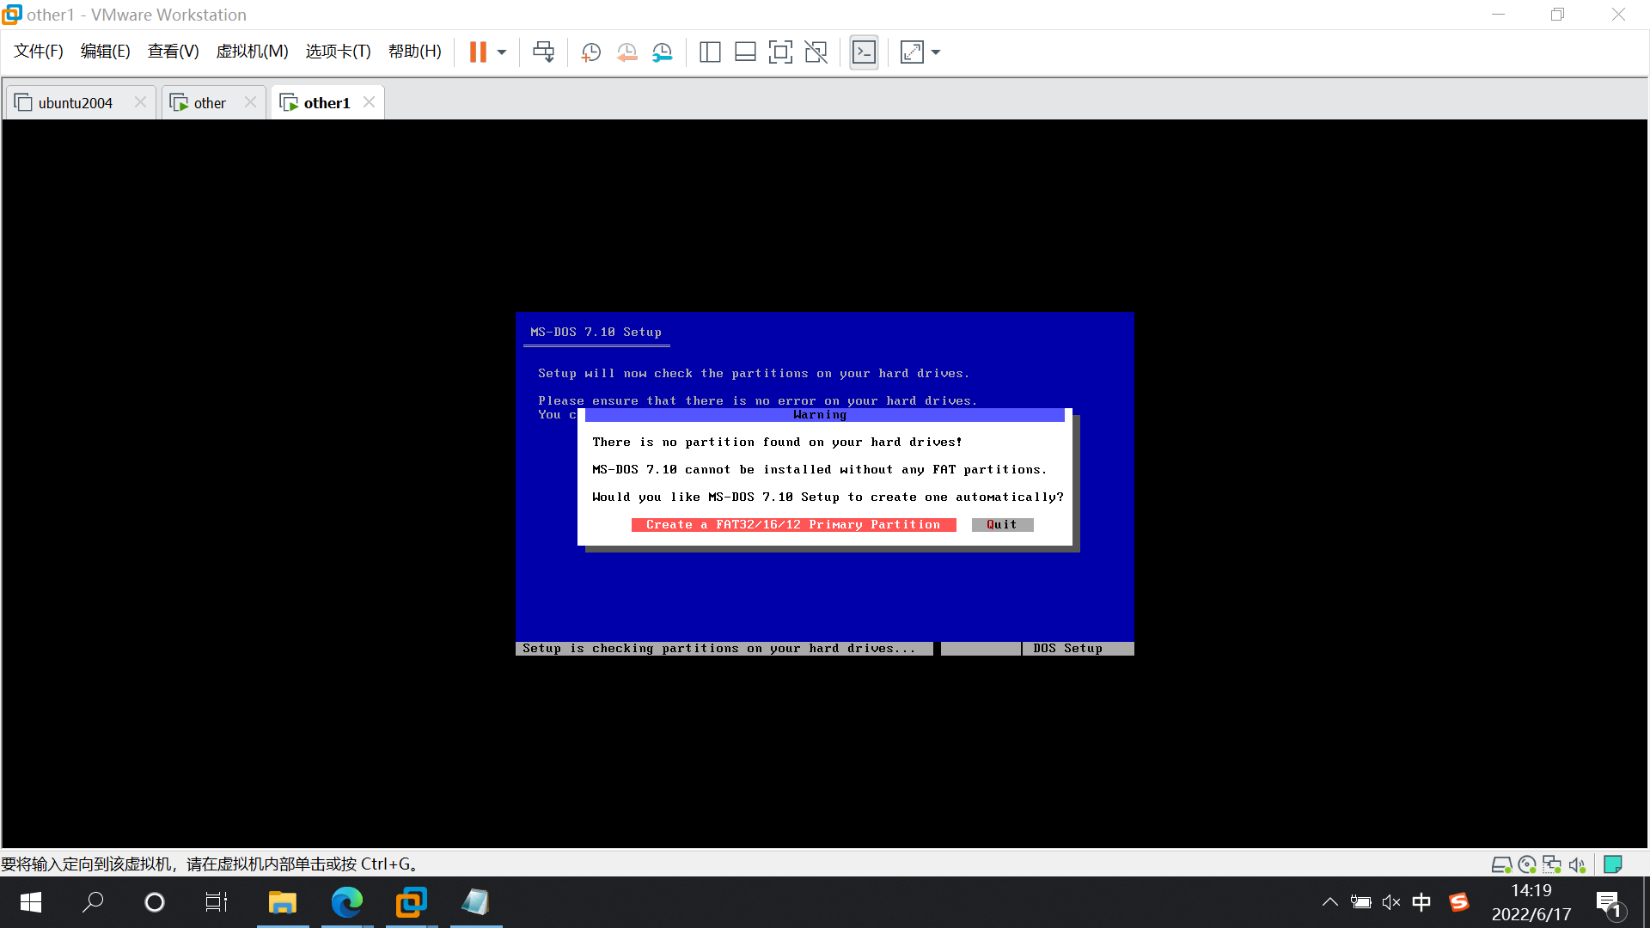
Task: Expand hidden icons in the system tray
Action: coord(1329,902)
